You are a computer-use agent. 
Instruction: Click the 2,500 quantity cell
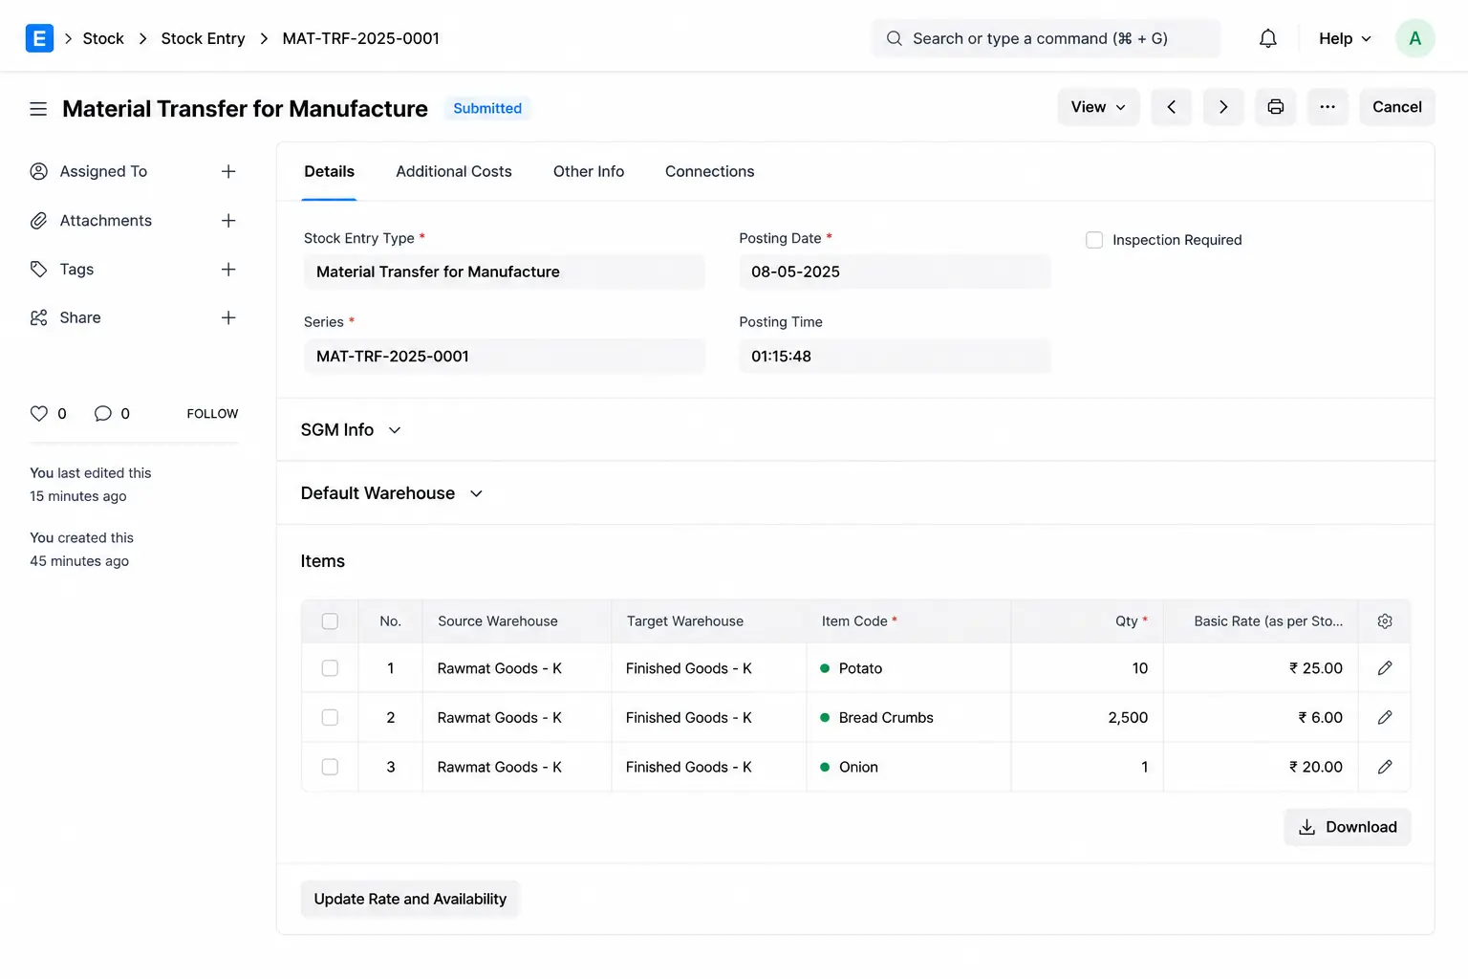tap(1087, 718)
